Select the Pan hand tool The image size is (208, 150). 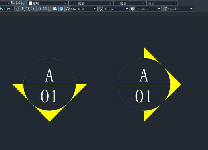click(x=17, y=9)
